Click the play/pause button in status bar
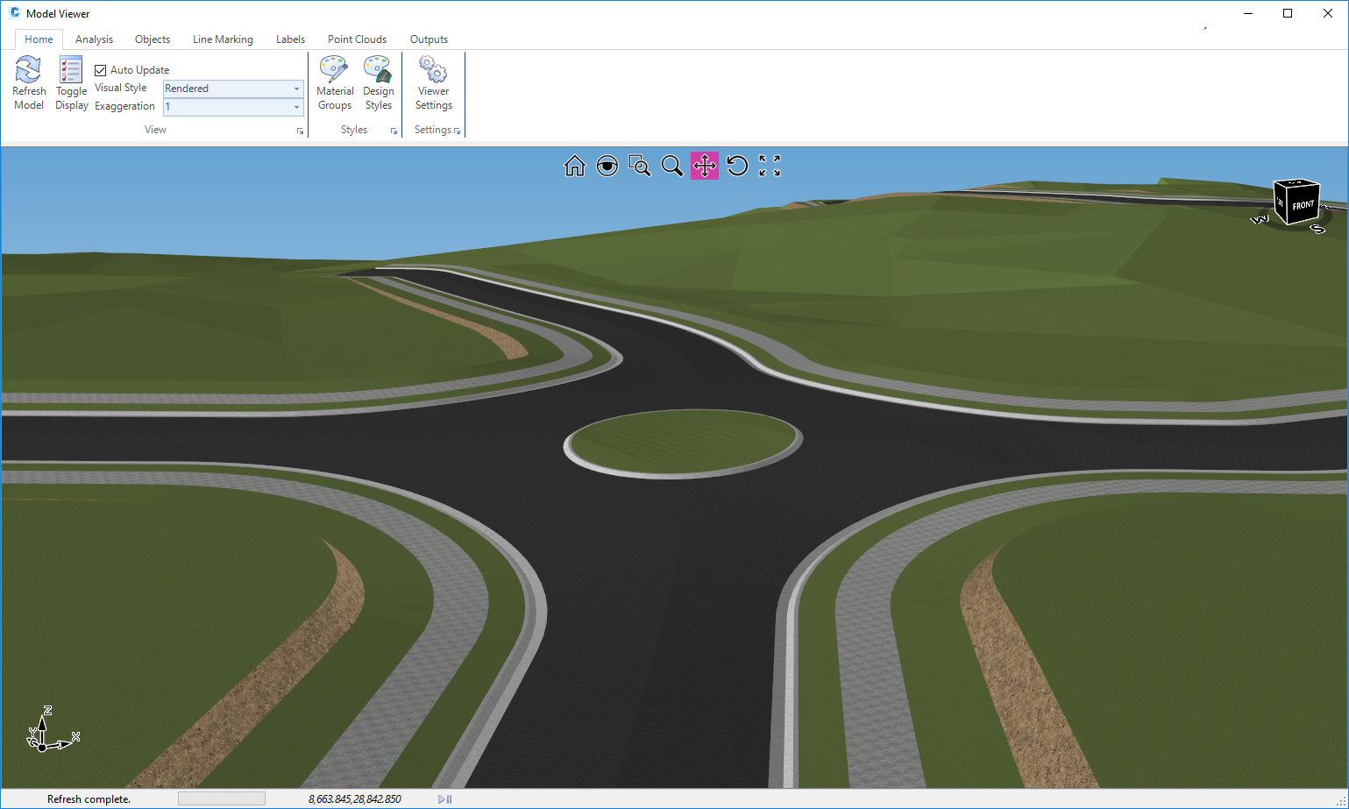Image resolution: width=1349 pixels, height=809 pixels. point(445,799)
